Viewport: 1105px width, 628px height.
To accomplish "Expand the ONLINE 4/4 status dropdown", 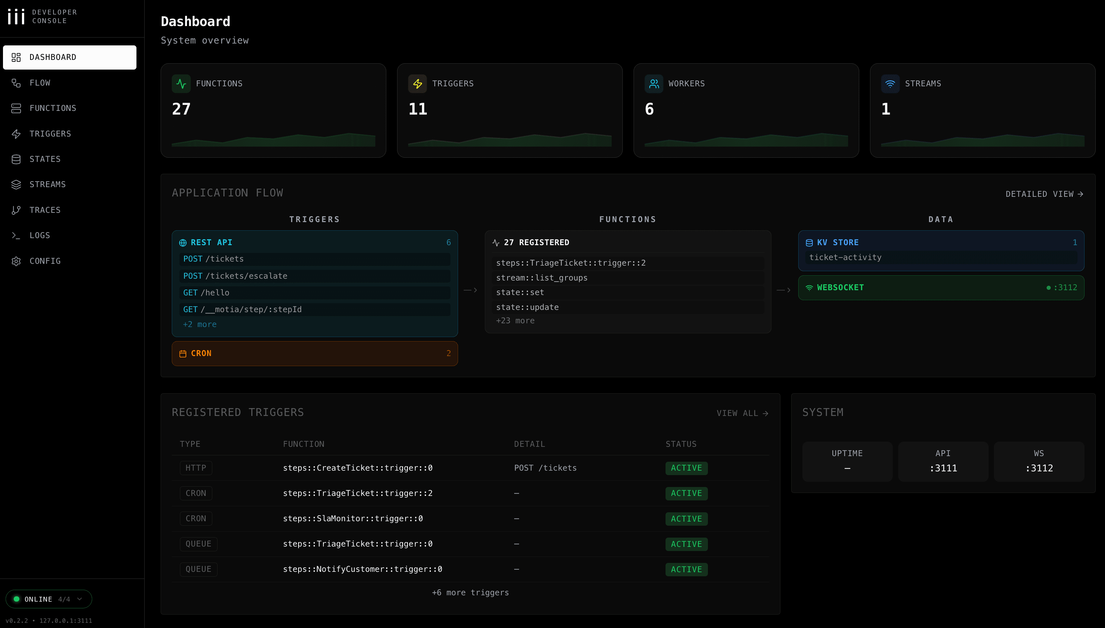I will 49,599.
